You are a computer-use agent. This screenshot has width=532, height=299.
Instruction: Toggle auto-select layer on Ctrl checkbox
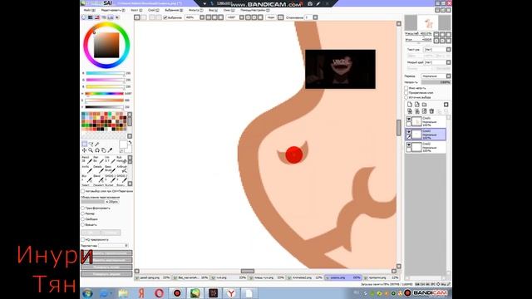[x=83, y=191]
